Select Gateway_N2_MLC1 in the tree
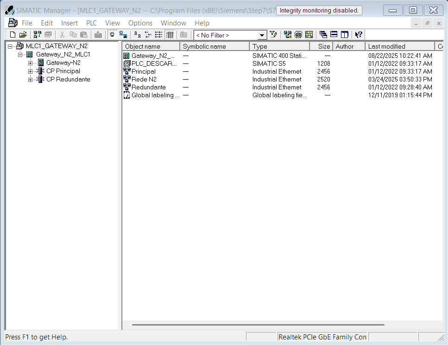The height and width of the screenshot is (345, 448). (63, 54)
